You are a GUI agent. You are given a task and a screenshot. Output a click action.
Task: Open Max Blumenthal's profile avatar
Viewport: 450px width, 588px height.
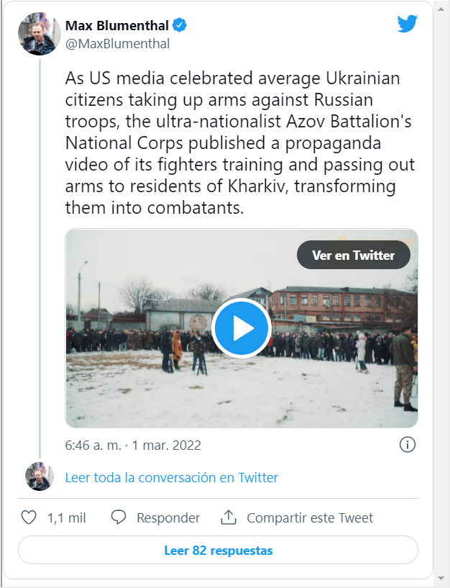click(x=40, y=34)
